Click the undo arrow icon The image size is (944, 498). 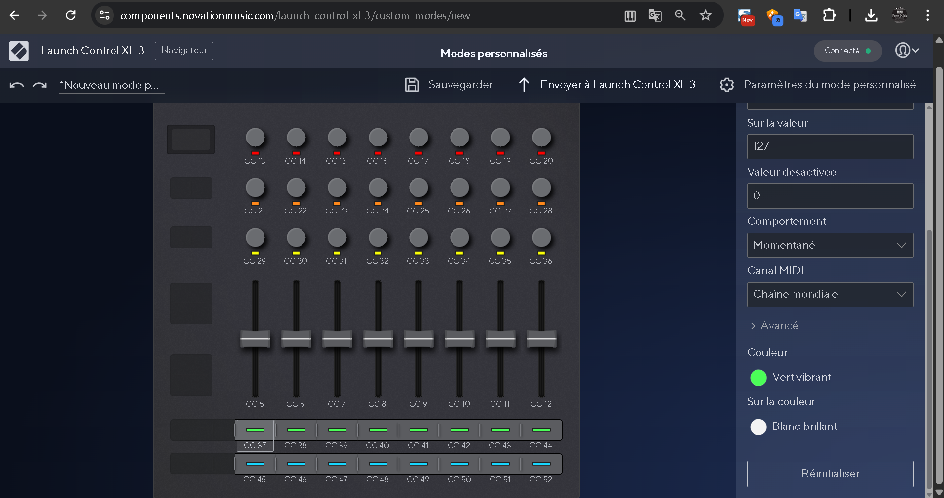tap(17, 85)
